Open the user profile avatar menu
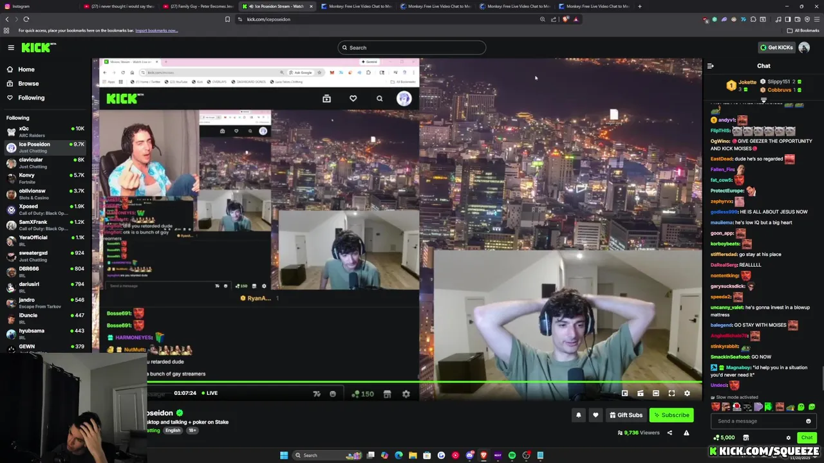 pyautogui.click(x=804, y=47)
